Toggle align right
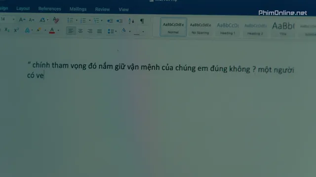 point(90,31)
